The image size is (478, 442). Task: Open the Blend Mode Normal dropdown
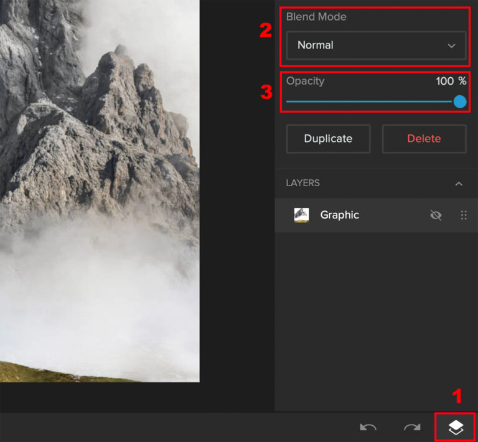pos(376,45)
